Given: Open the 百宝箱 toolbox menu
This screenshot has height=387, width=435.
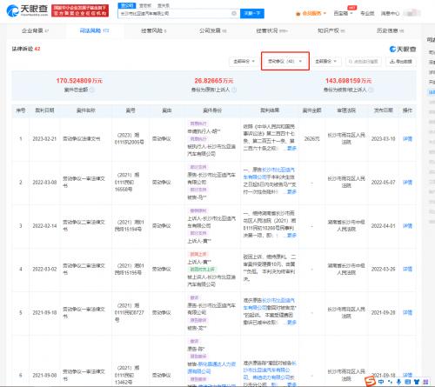Looking at the screenshot, I should pyautogui.click(x=343, y=13).
